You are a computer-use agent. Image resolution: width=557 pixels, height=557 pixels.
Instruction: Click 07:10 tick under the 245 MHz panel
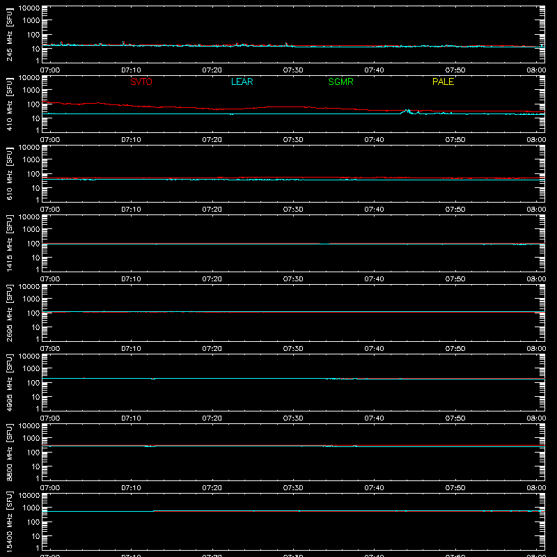tap(131, 70)
